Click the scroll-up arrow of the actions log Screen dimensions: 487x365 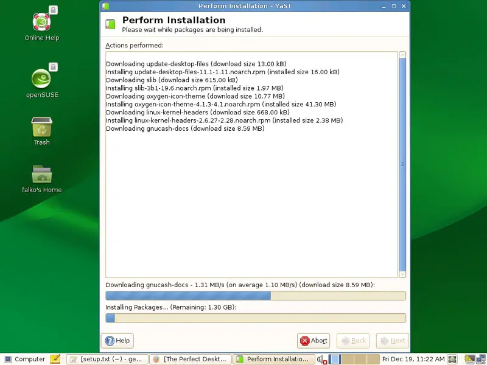(402, 55)
